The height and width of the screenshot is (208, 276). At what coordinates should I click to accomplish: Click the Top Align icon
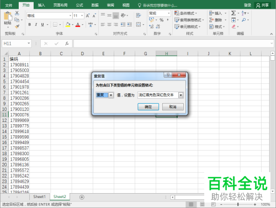coord(103,15)
